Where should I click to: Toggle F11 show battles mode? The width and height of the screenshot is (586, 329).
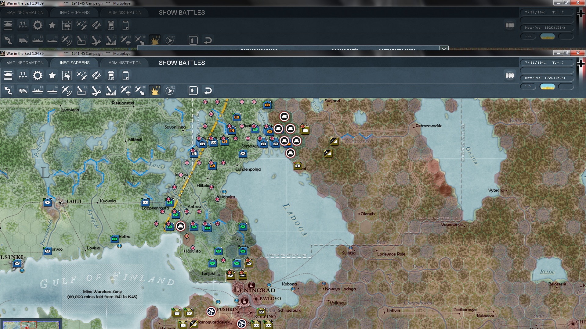click(155, 90)
